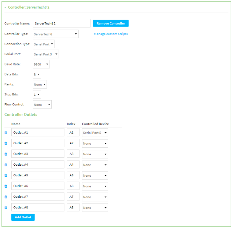Image resolution: width=233 pixels, height=228 pixels.
Task: Edit the Outlet .A5 name field
Action: pyautogui.click(x=38, y=175)
